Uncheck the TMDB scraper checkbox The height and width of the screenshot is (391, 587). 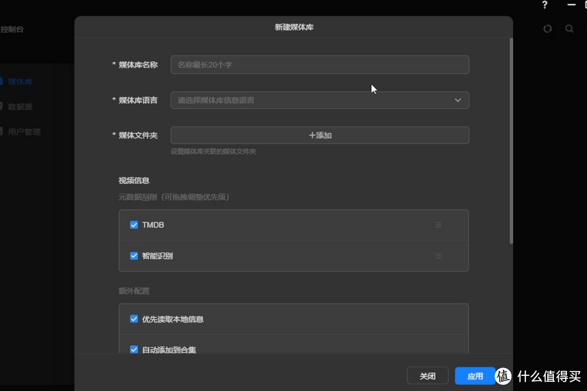coord(134,224)
